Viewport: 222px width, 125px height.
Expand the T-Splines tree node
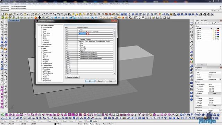[x=42, y=79]
